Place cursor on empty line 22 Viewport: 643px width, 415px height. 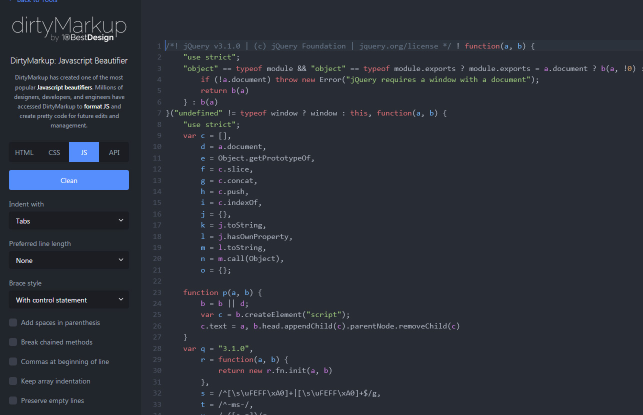[300, 281]
